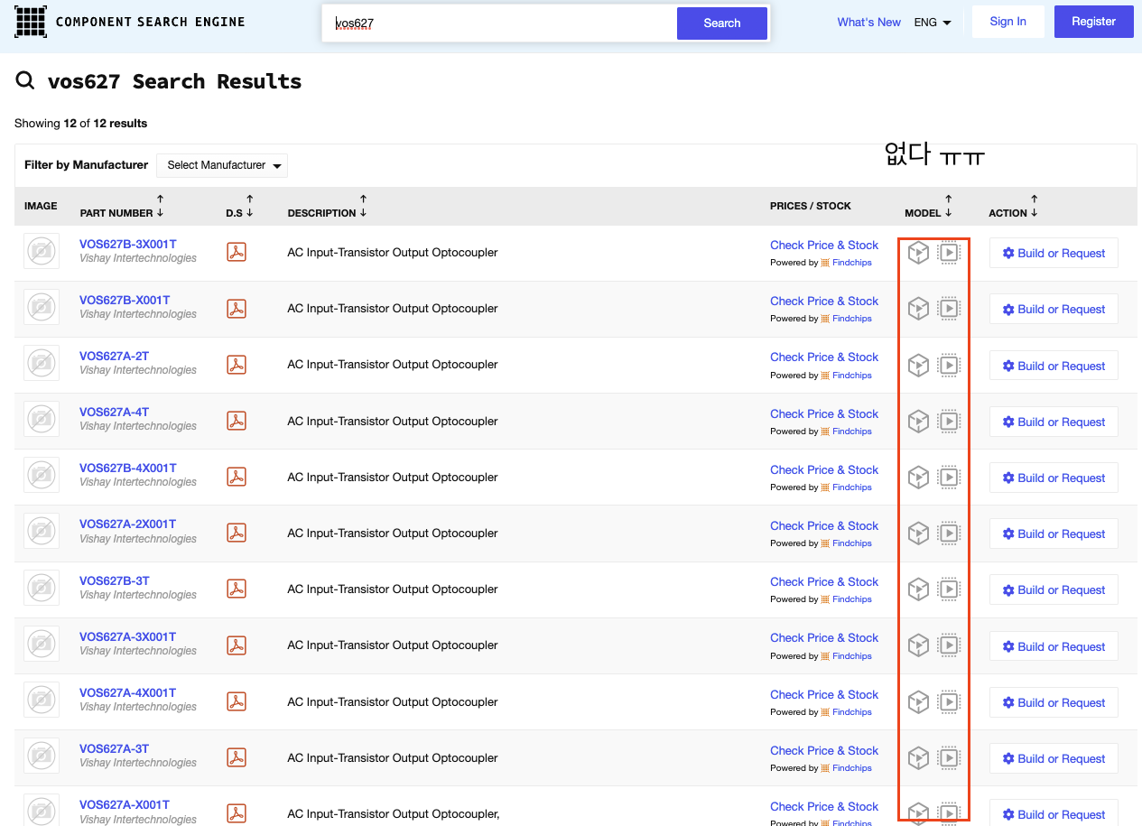The width and height of the screenshot is (1142, 826).
Task: Click the footprint chip icon for VOS627A-3X001T
Action: pyautogui.click(x=949, y=645)
